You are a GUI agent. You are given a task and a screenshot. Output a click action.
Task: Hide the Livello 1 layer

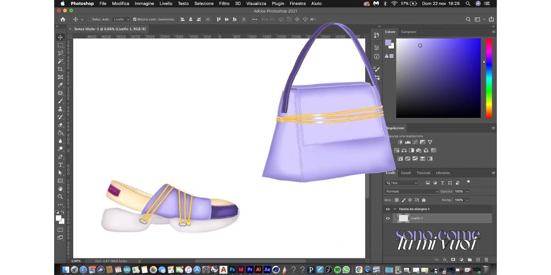coord(388,219)
